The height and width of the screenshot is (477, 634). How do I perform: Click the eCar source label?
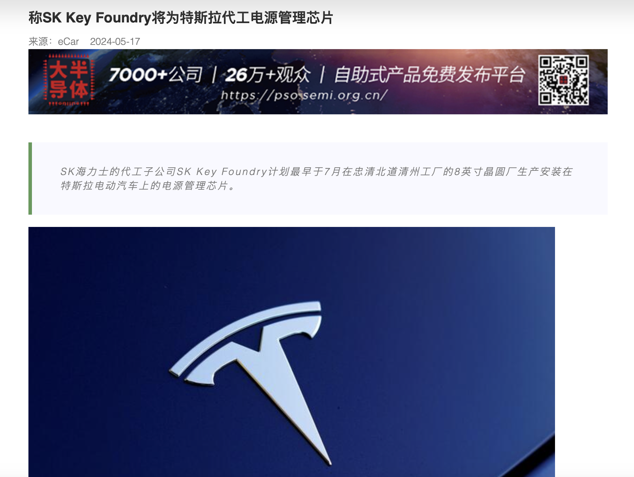click(x=68, y=41)
